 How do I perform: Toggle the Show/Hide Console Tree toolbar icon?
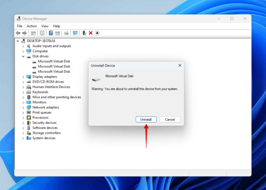tap(33, 33)
